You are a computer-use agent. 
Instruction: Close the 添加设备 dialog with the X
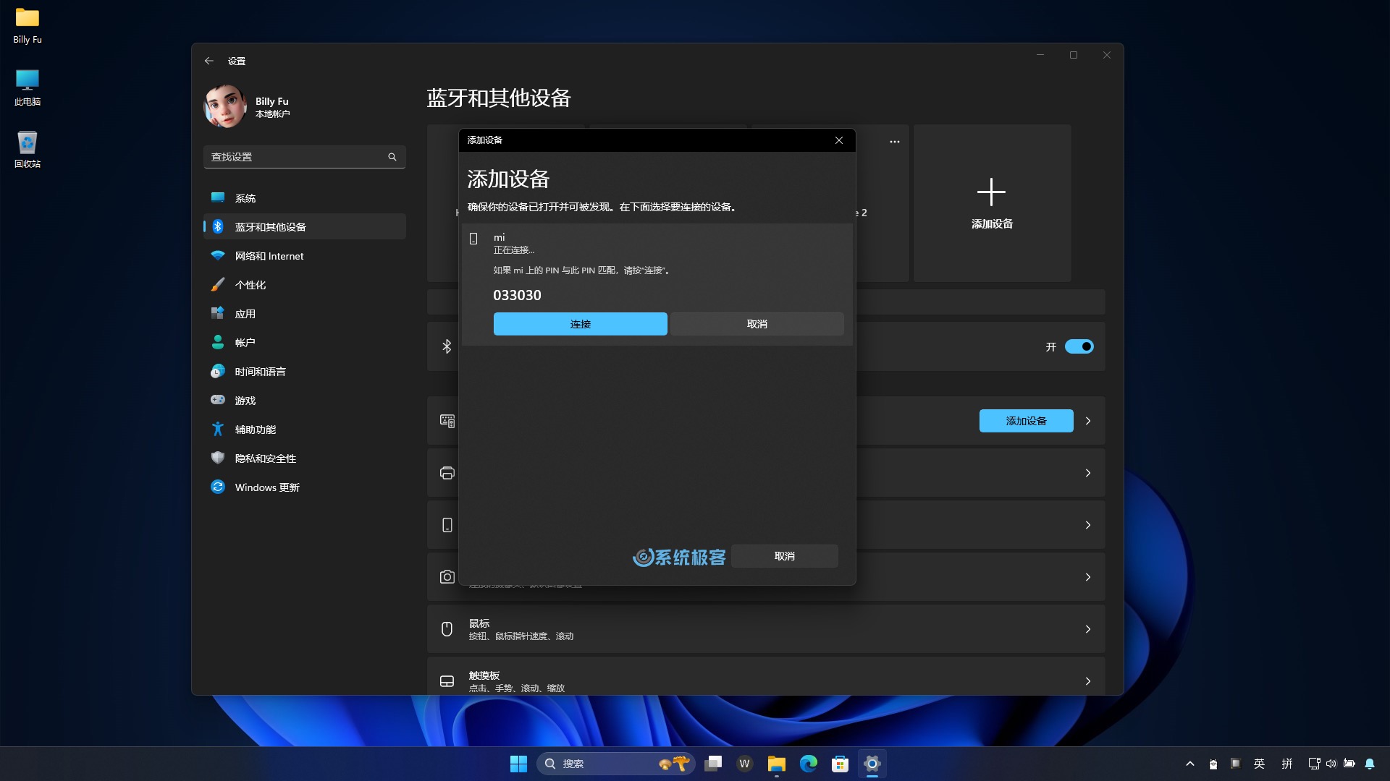838,140
